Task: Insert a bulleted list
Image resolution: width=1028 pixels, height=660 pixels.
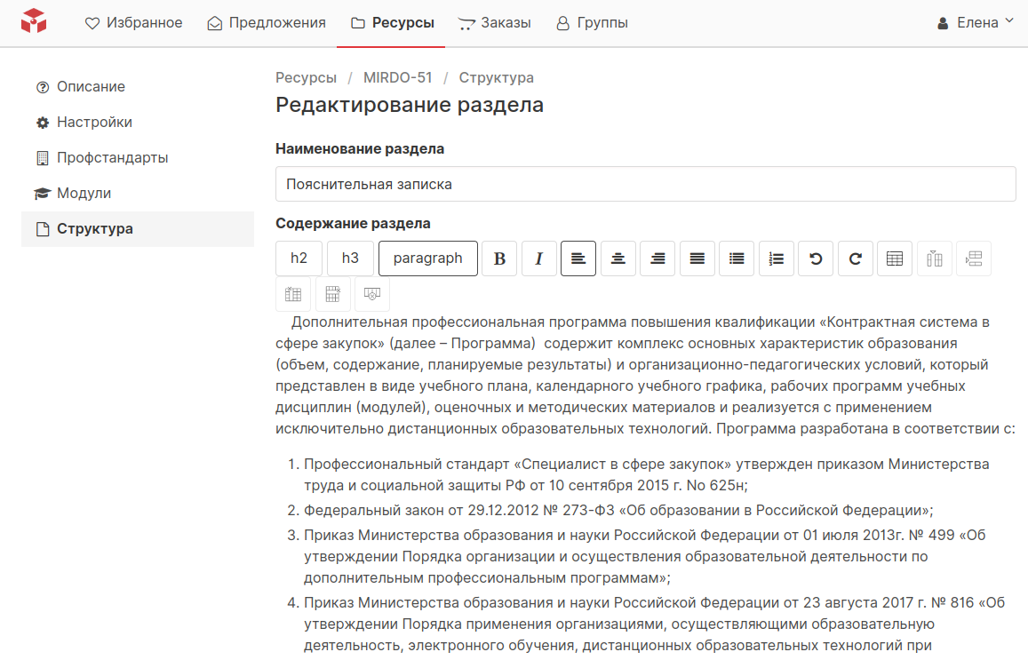Action: coord(737,258)
